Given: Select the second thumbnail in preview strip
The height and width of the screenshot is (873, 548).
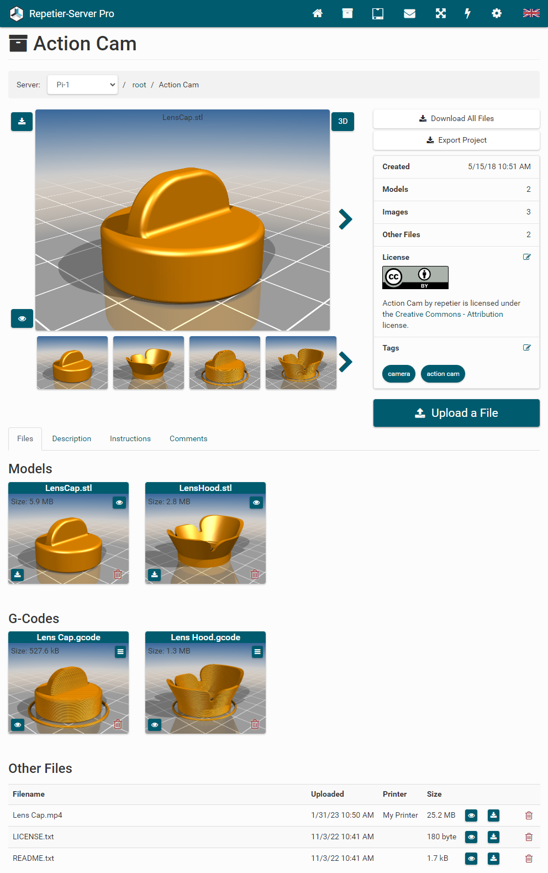Looking at the screenshot, I should (149, 363).
